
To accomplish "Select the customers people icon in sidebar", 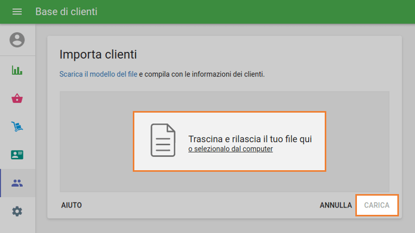I will pyautogui.click(x=17, y=183).
